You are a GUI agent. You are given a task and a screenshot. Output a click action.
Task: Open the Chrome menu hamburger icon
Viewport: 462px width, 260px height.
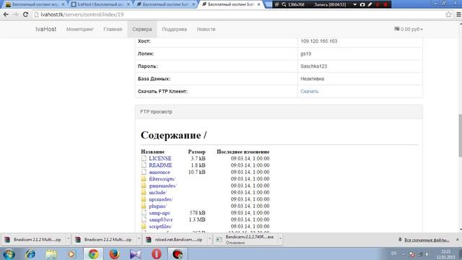point(458,14)
